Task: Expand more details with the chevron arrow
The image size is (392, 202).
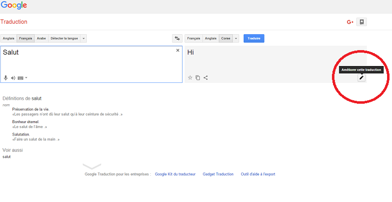Action: coord(92,166)
